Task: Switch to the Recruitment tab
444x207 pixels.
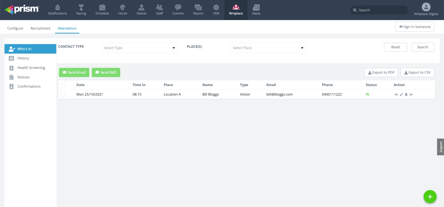Action: coord(40,28)
